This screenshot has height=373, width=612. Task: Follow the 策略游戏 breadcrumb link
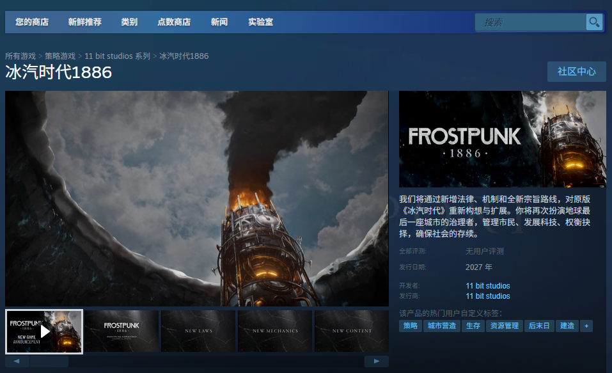pos(60,56)
